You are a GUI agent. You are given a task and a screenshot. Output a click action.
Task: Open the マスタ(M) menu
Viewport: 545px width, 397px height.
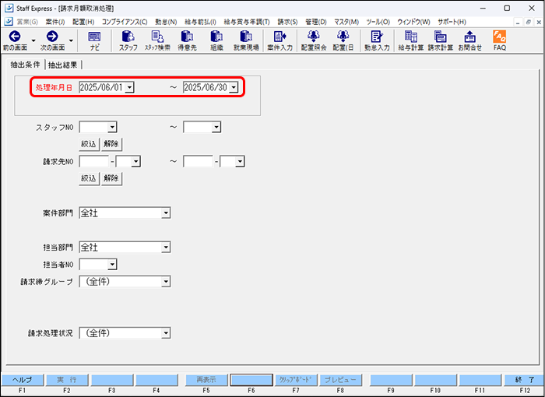pyautogui.click(x=346, y=22)
